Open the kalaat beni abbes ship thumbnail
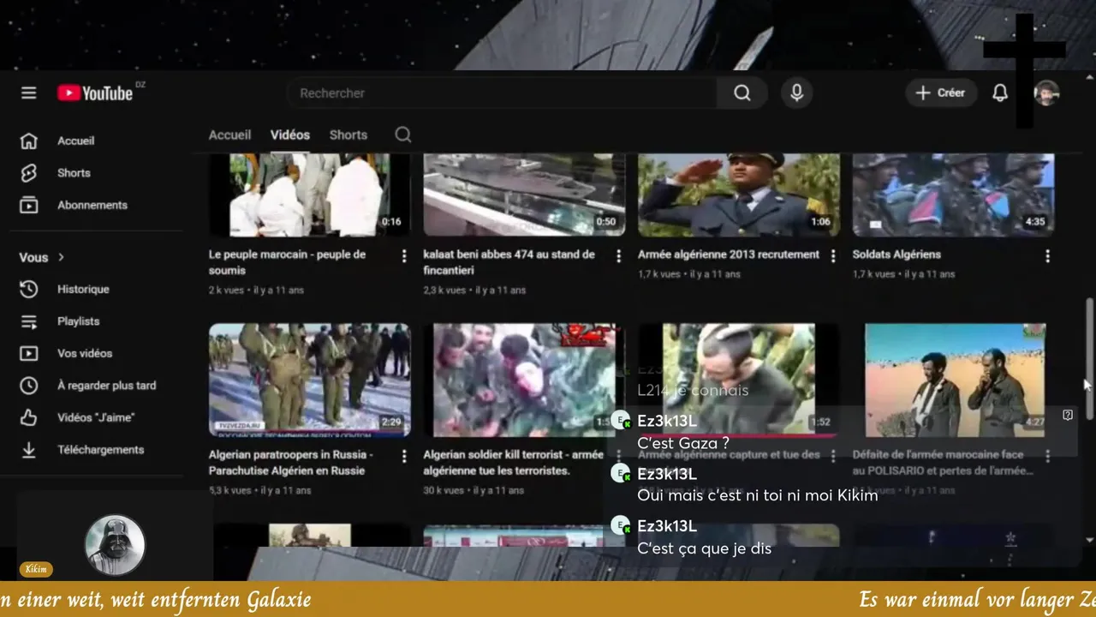The width and height of the screenshot is (1096, 617). [x=524, y=195]
